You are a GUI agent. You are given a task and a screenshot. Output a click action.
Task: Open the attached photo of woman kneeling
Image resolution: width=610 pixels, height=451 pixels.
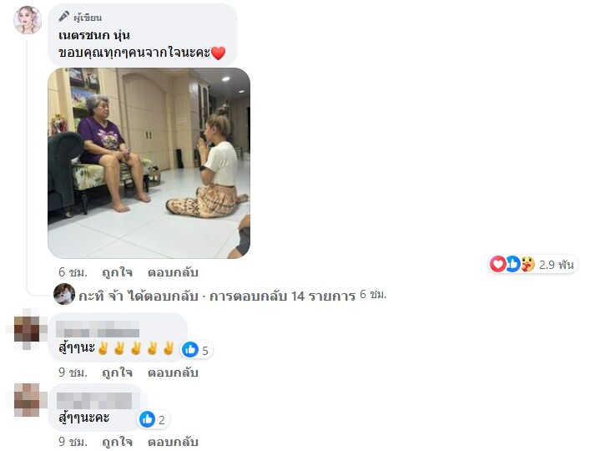click(x=149, y=163)
